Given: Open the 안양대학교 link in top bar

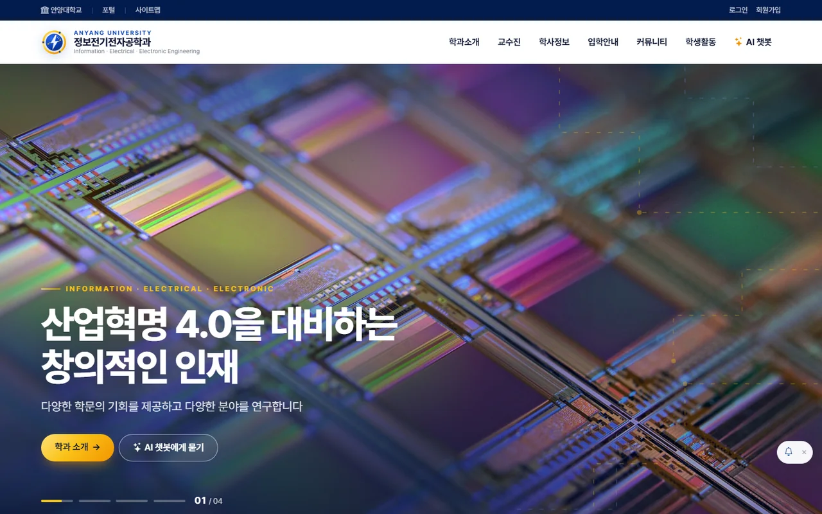Looking at the screenshot, I should tap(61, 10).
